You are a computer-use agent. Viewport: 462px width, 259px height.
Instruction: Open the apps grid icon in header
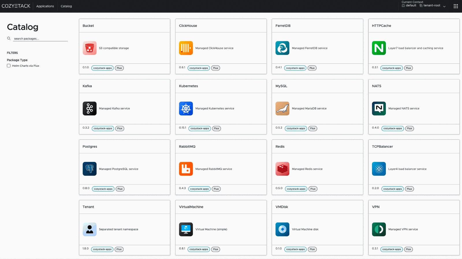pos(456,6)
